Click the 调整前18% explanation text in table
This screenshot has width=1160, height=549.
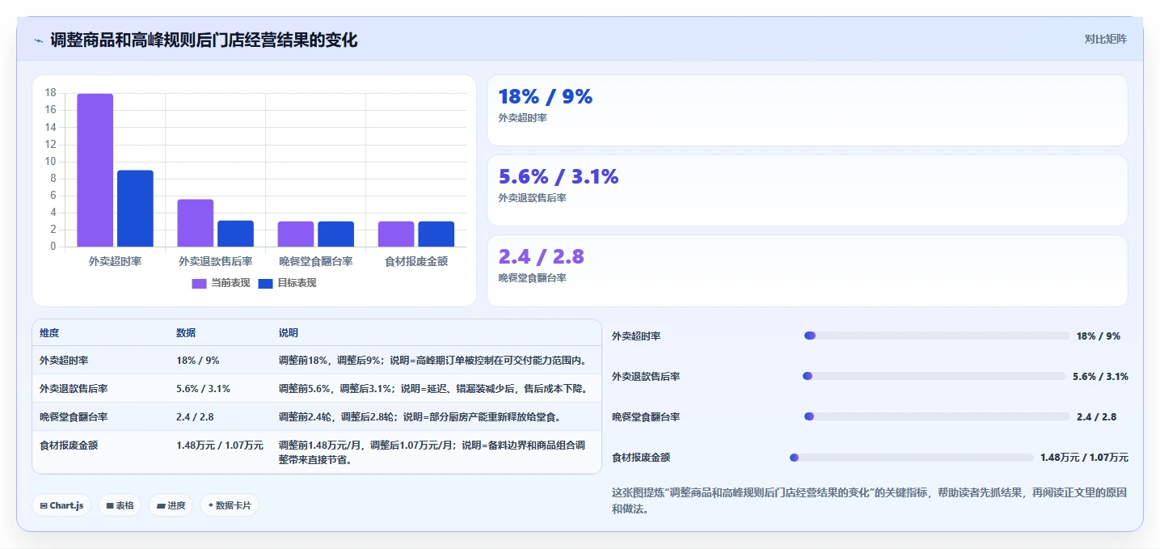(432, 361)
